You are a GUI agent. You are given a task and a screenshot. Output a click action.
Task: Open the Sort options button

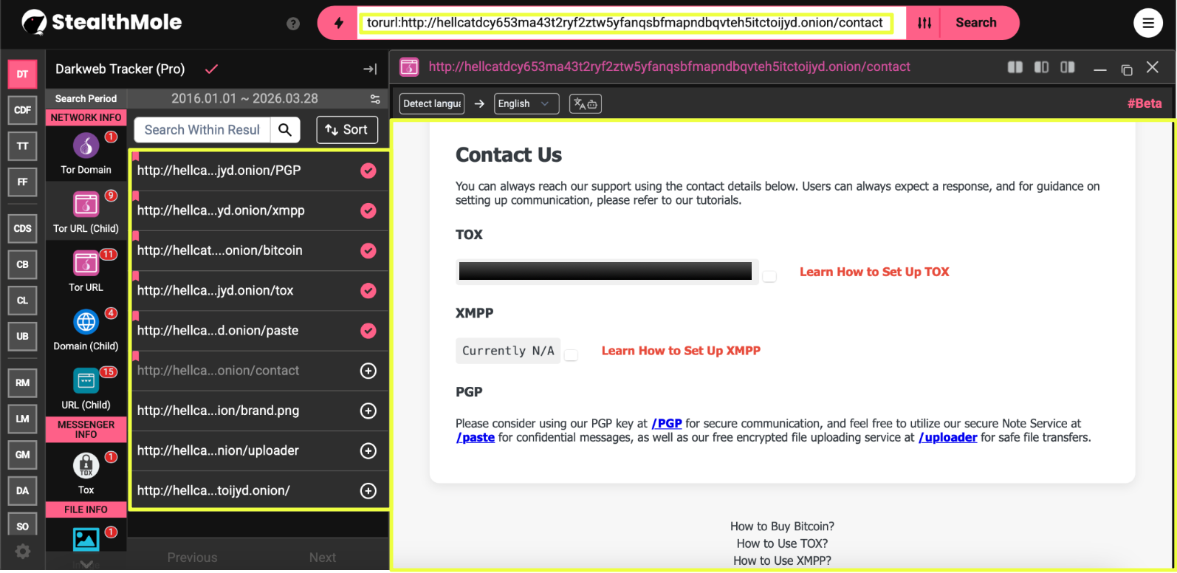347,130
